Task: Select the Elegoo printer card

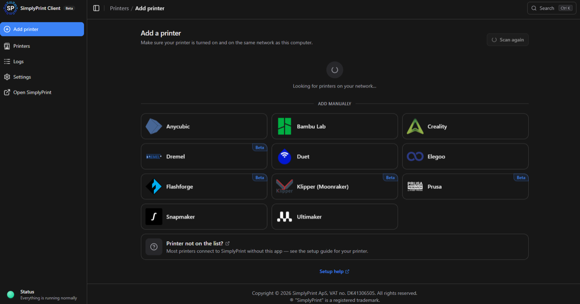Action: [x=465, y=156]
